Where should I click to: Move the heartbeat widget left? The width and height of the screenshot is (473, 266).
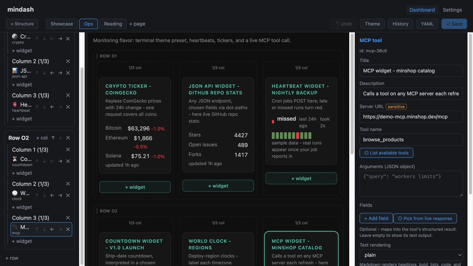pyautogui.click(x=52, y=107)
